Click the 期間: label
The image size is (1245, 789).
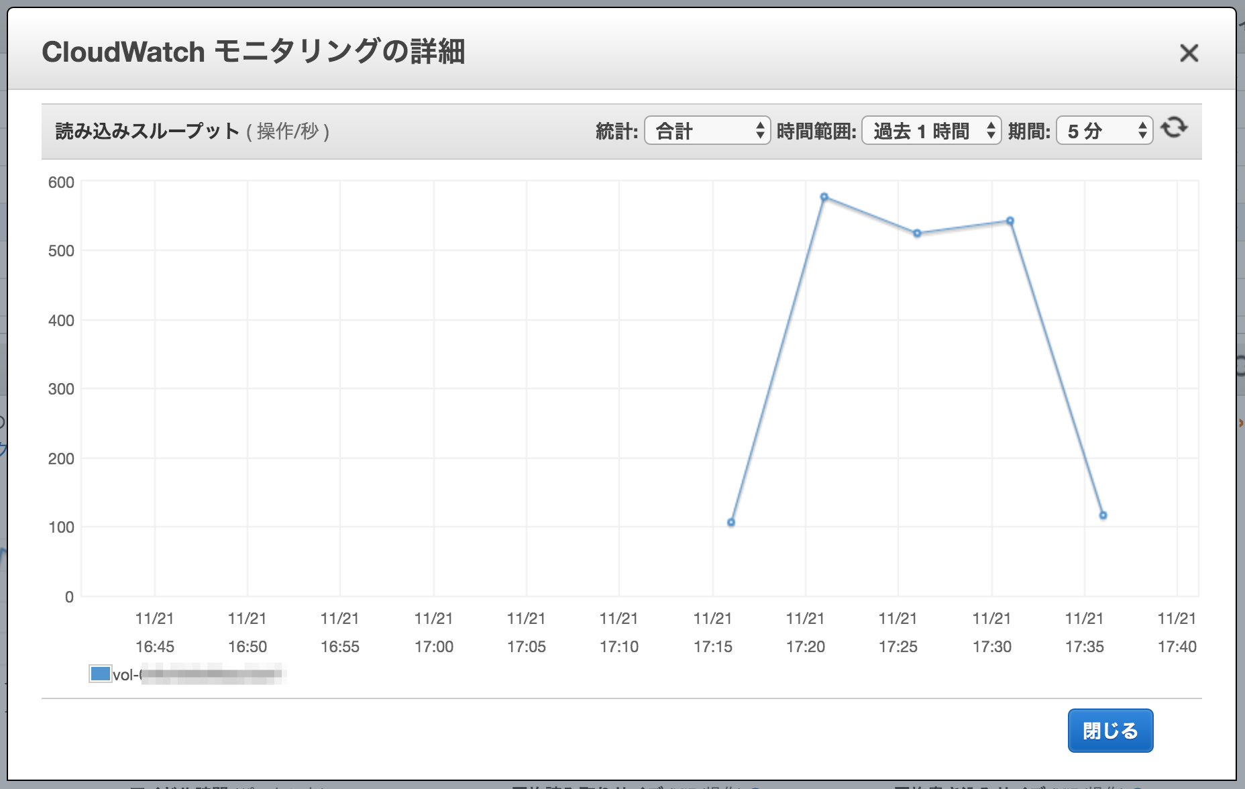1029,131
